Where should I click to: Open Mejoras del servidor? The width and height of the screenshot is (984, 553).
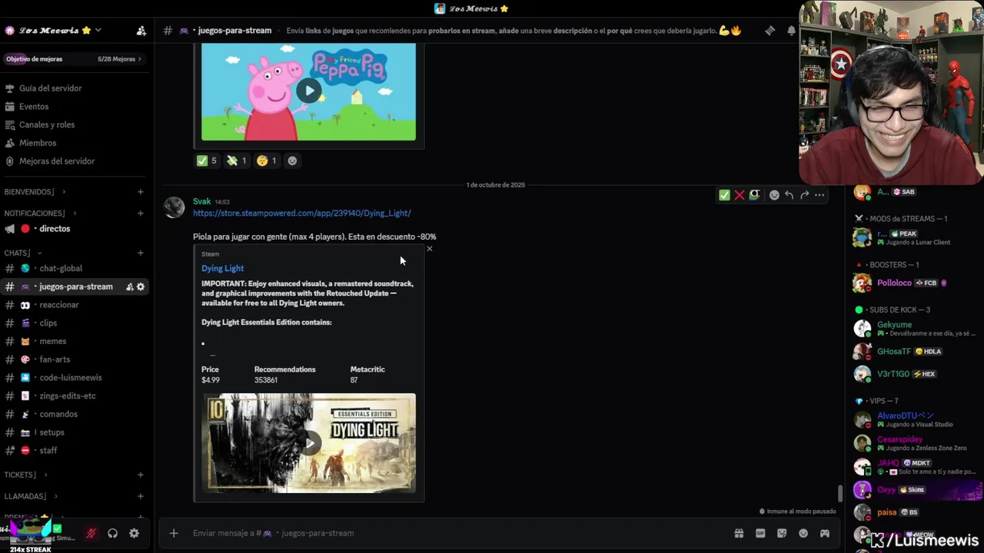coord(75,161)
